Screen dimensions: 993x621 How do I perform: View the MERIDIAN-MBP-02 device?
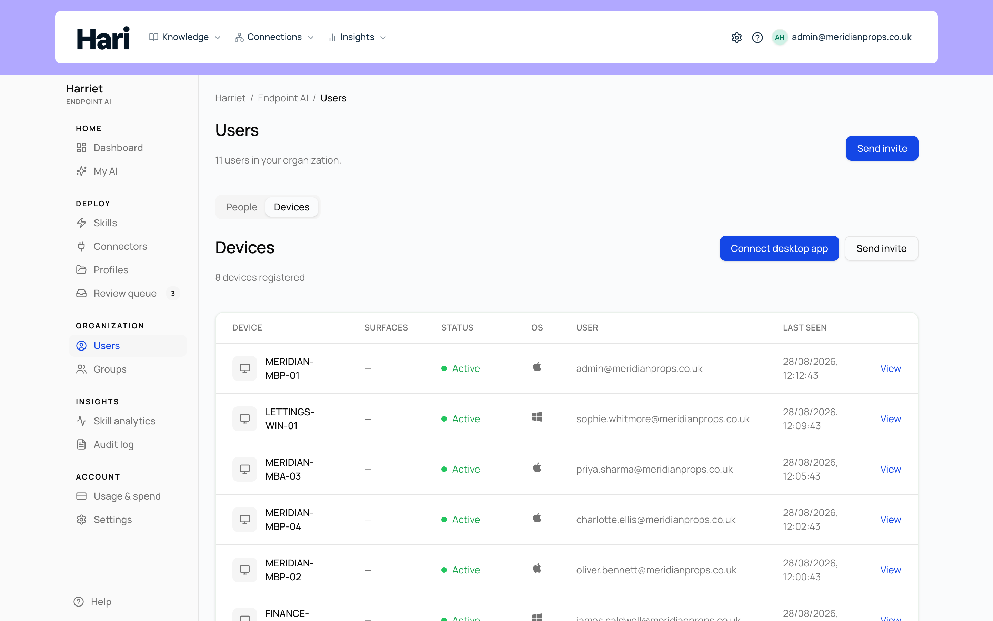click(x=890, y=570)
